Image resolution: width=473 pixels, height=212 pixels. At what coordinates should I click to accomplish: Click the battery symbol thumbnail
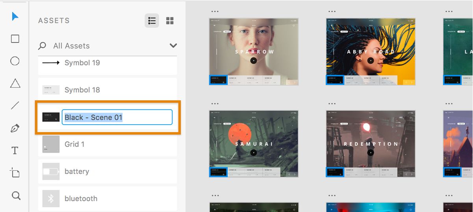pos(51,171)
